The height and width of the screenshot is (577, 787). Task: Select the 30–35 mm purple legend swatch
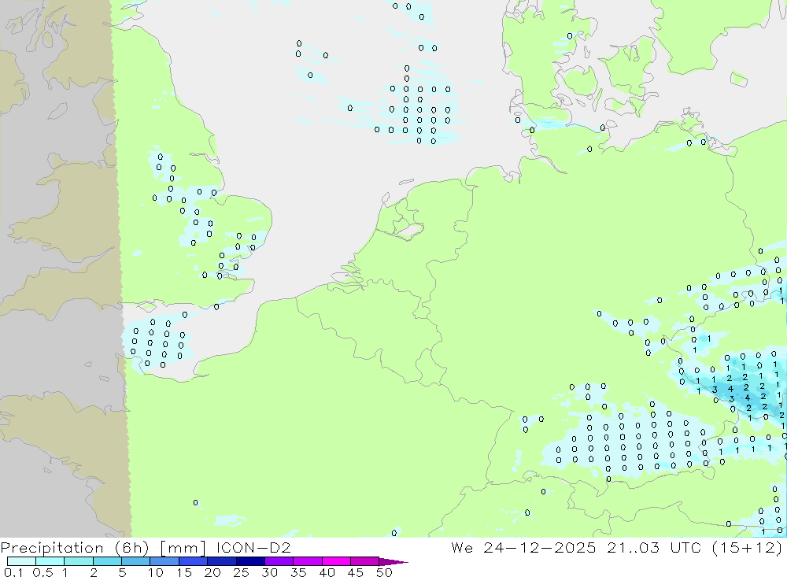pyautogui.click(x=279, y=561)
